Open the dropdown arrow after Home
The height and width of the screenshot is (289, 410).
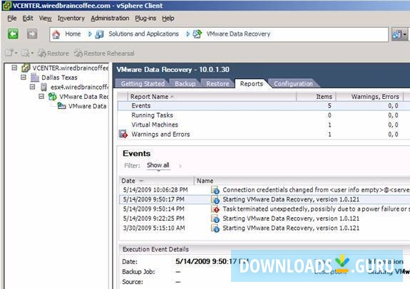click(x=90, y=34)
